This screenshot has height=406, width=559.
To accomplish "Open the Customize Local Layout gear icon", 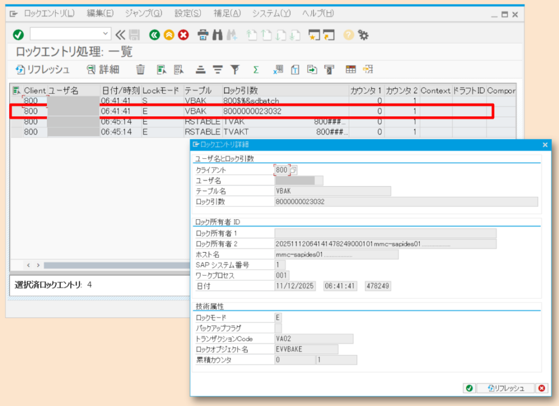I will click(363, 34).
